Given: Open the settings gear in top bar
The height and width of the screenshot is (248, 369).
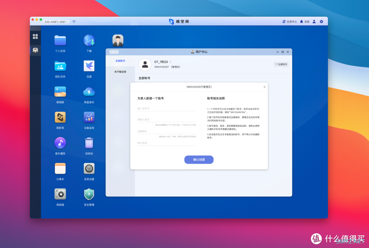Looking at the screenshot, I should coord(322,22).
